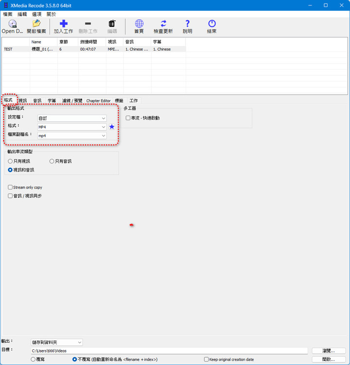Click the chapter count cell '6'

[68, 49]
